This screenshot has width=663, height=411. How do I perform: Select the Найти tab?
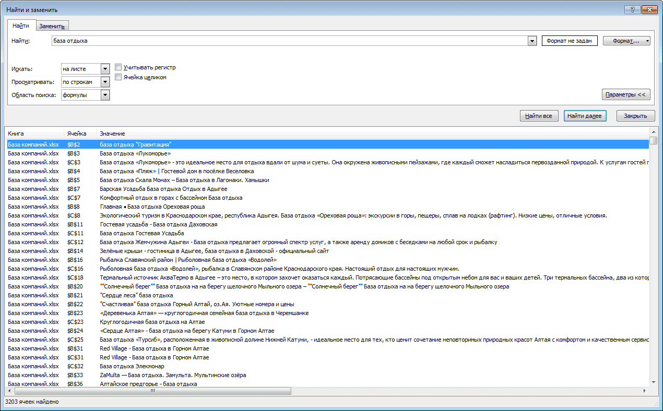click(x=21, y=26)
